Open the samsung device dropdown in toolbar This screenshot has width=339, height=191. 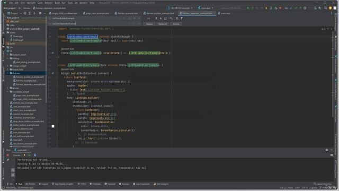[231, 8]
